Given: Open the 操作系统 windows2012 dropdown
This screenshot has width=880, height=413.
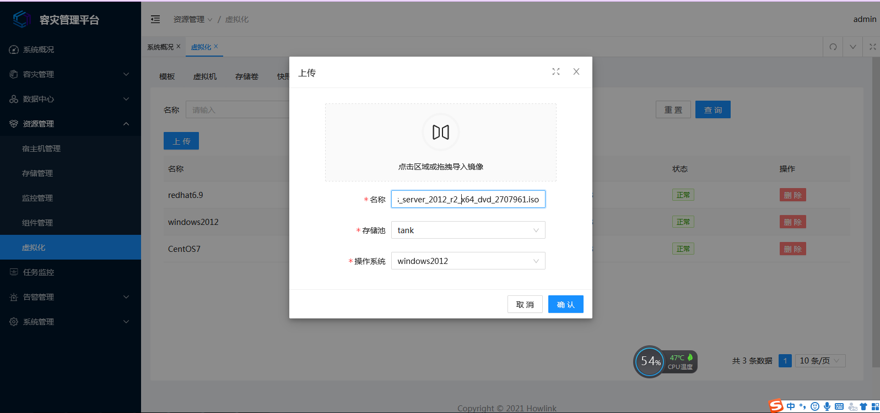Looking at the screenshot, I should point(468,261).
